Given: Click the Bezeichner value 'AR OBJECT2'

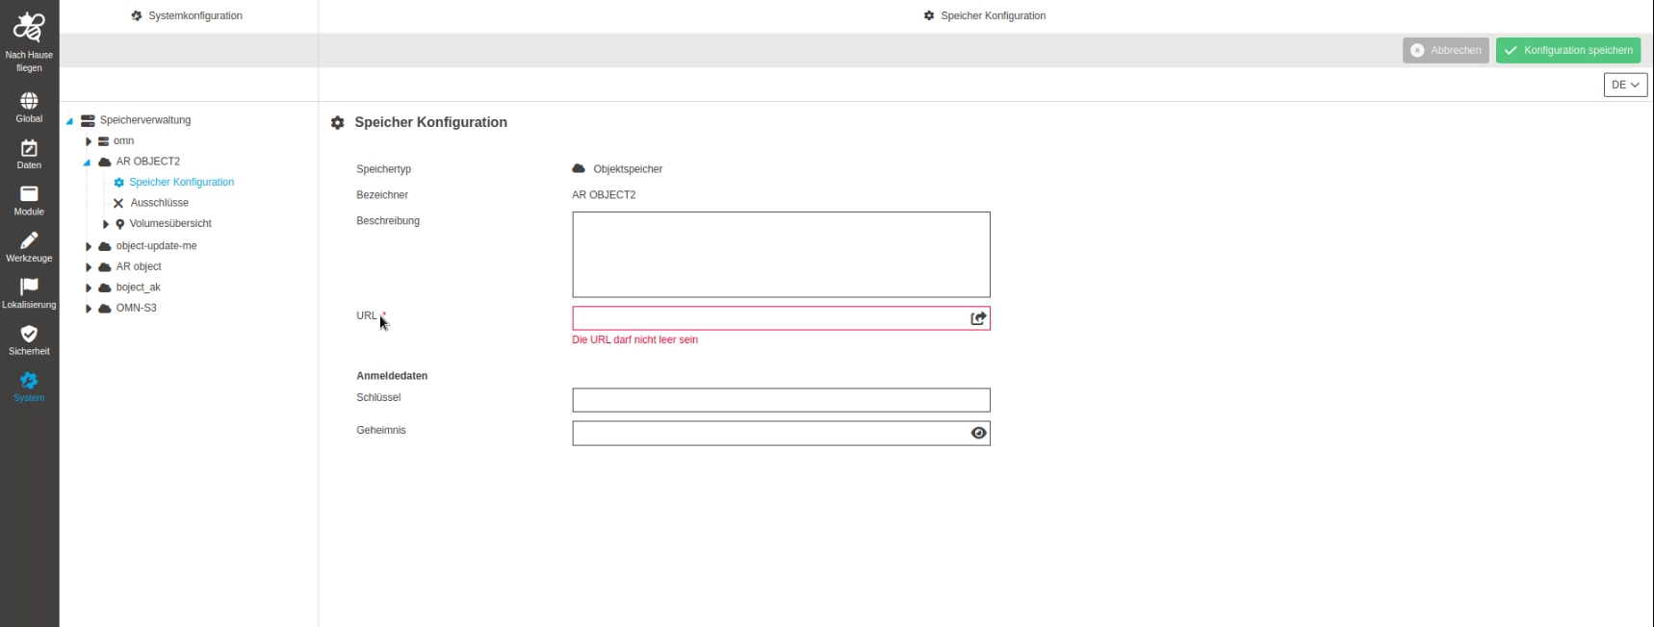Looking at the screenshot, I should pyautogui.click(x=604, y=194).
